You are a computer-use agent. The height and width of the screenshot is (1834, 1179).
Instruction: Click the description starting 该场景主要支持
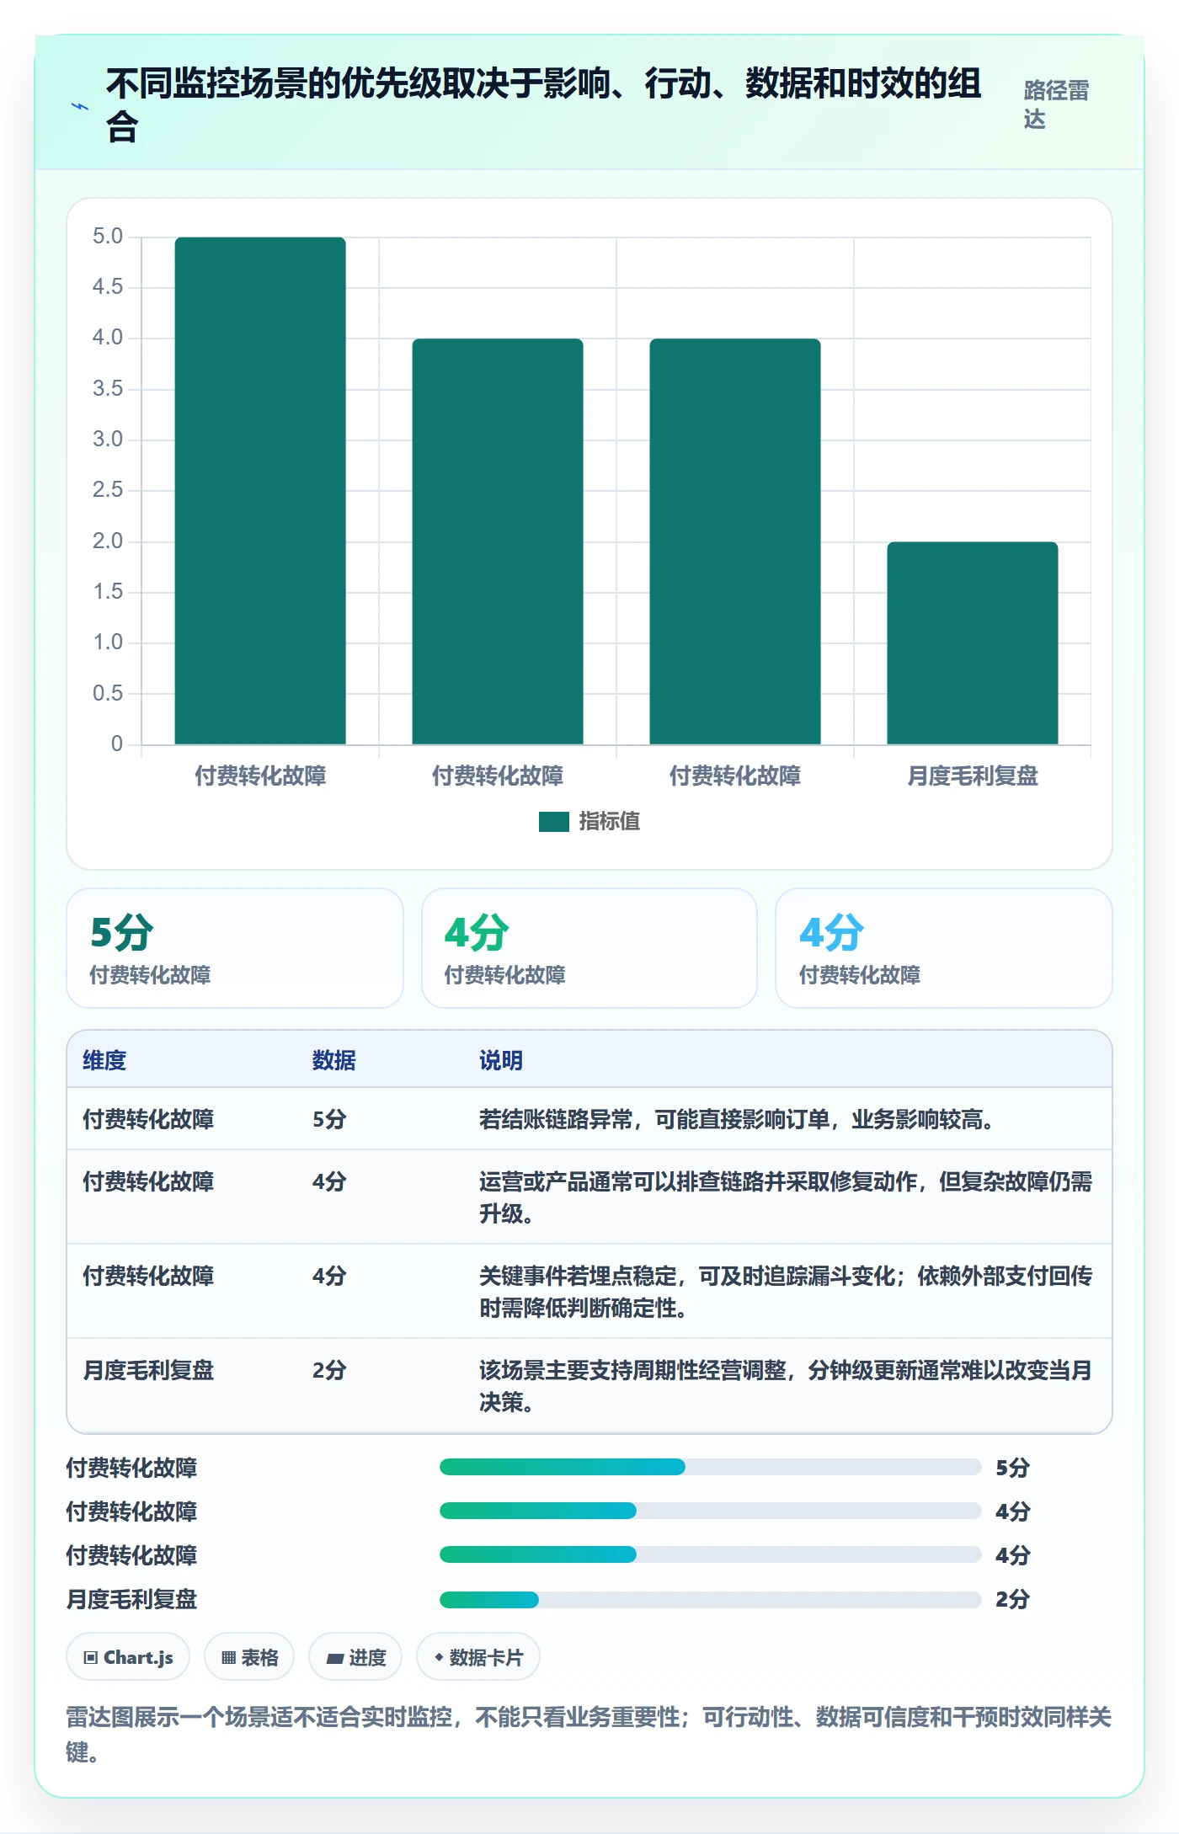tap(786, 1386)
